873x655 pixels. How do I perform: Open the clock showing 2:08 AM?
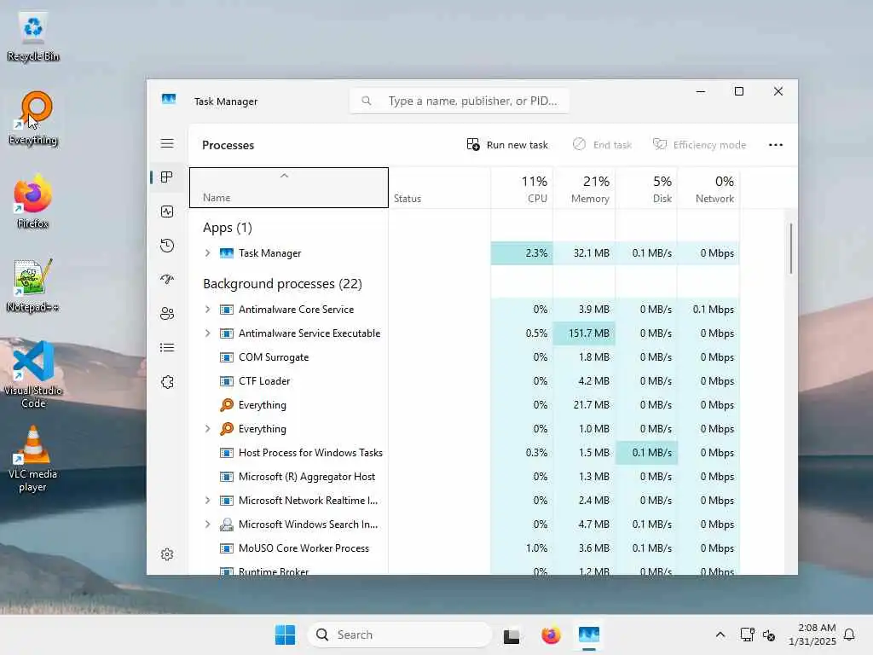pyautogui.click(x=812, y=635)
